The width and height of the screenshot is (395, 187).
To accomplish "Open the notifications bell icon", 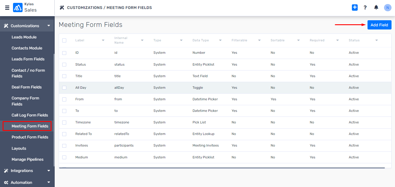I will (376, 8).
